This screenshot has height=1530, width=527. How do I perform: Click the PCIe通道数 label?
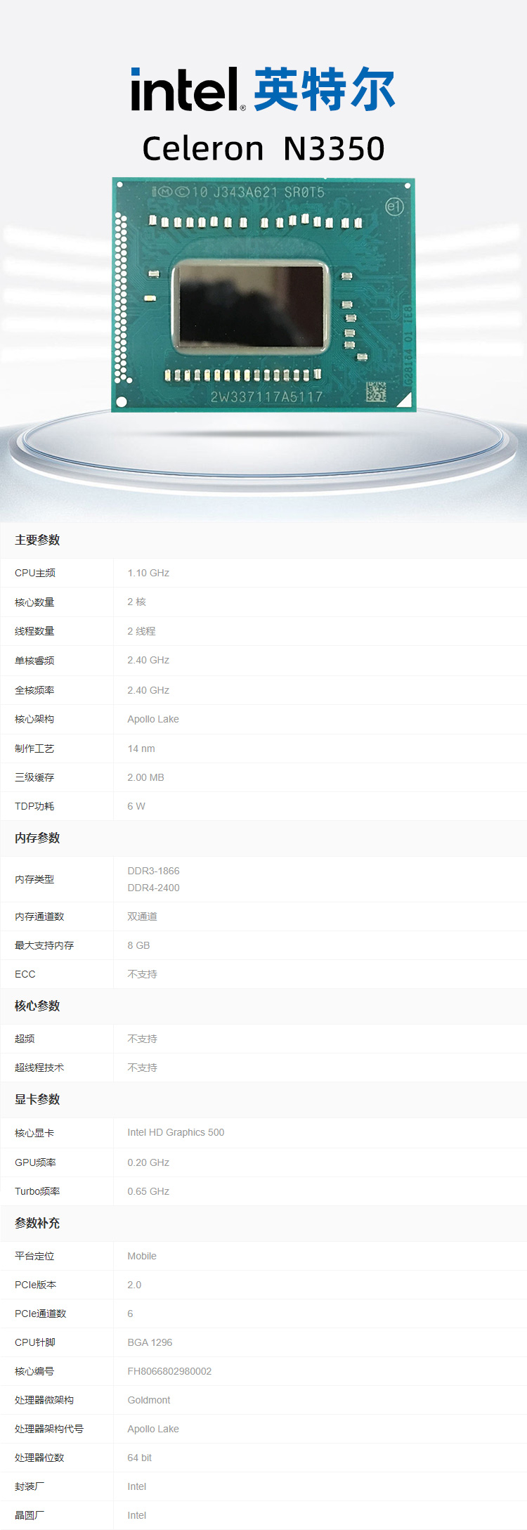click(40, 1314)
